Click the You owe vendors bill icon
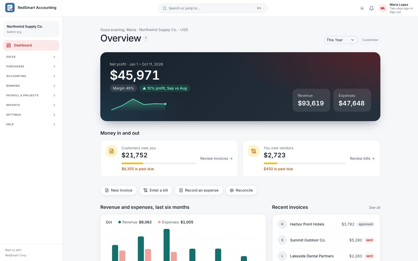 pos(254,151)
